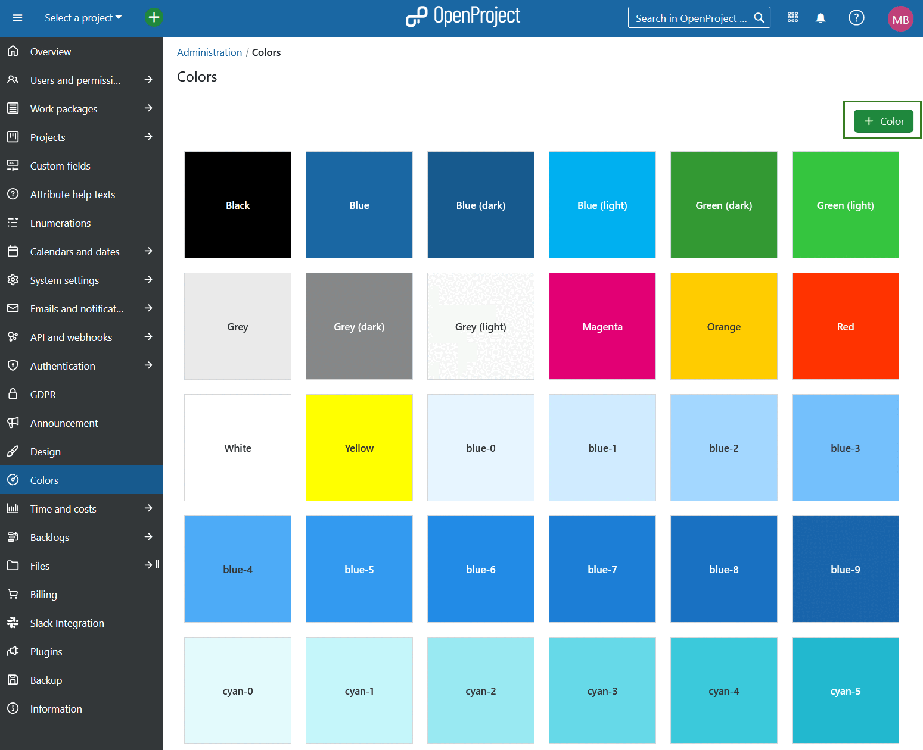Open the notifications bell

(x=821, y=18)
